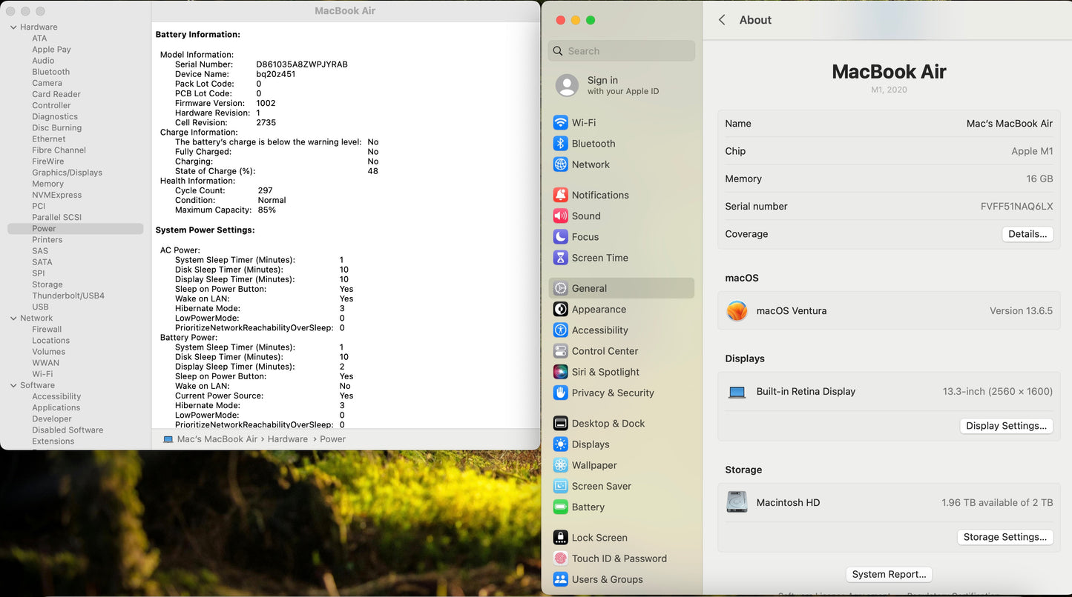Screen dimensions: 1072x597
Task: Collapse the Hardware tree section
Action: (x=13, y=27)
